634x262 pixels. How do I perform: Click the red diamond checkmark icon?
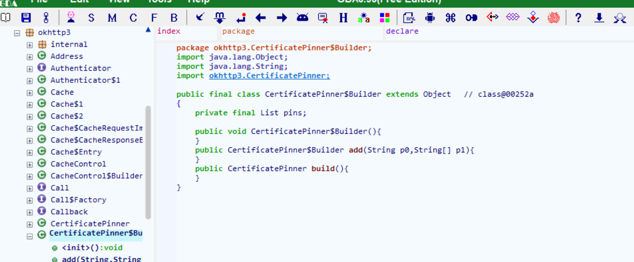(534, 18)
